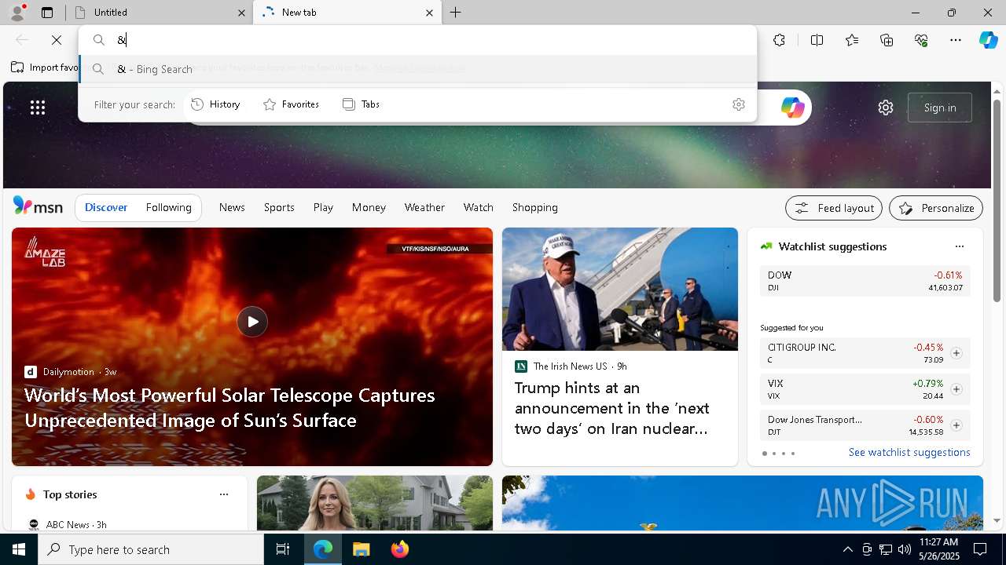This screenshot has width=1006, height=565.
Task: Open address bar search settings gear
Action: pyautogui.click(x=738, y=104)
